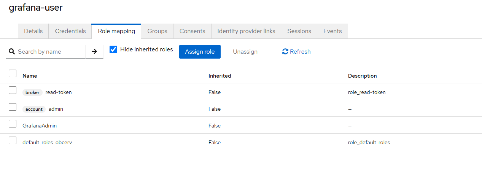Screen dimensions: 482x172
Task: Select checkbox for read-token role row
Action: [x=13, y=90]
